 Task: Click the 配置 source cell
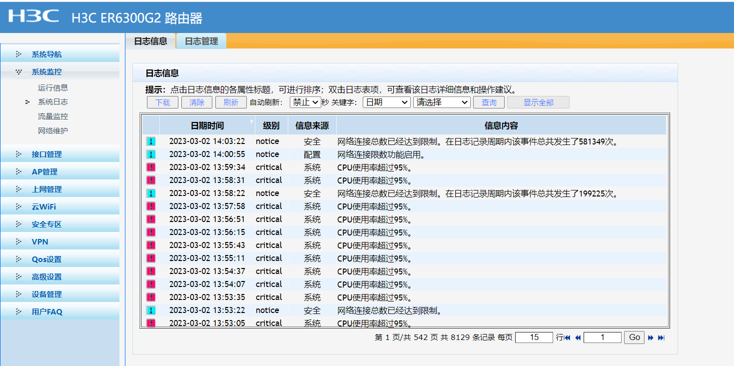click(312, 155)
